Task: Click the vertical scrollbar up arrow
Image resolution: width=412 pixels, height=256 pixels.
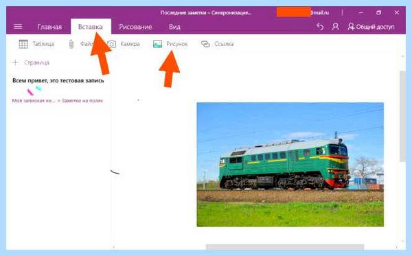Action: [402, 56]
